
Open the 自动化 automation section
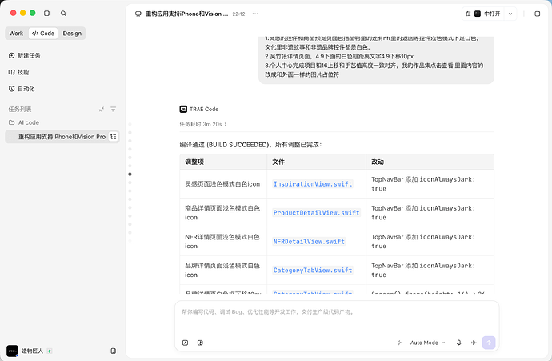22,89
